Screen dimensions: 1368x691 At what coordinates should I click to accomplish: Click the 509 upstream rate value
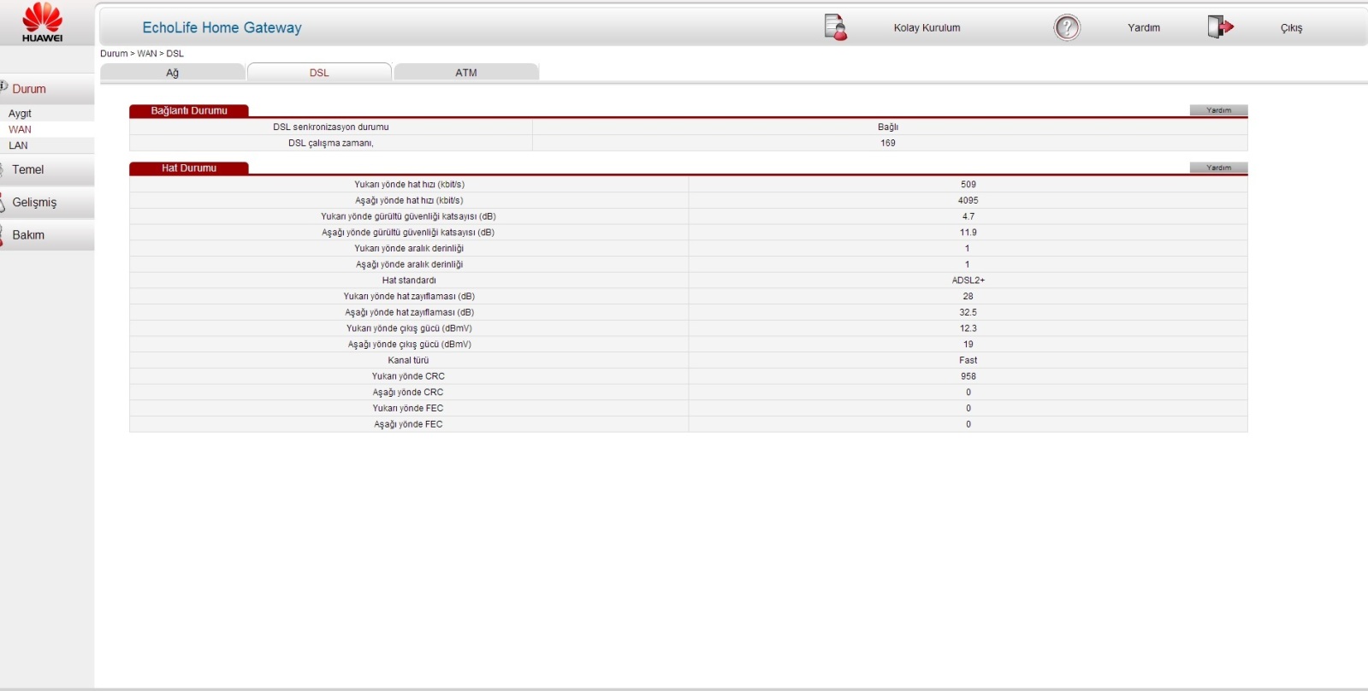coord(968,184)
